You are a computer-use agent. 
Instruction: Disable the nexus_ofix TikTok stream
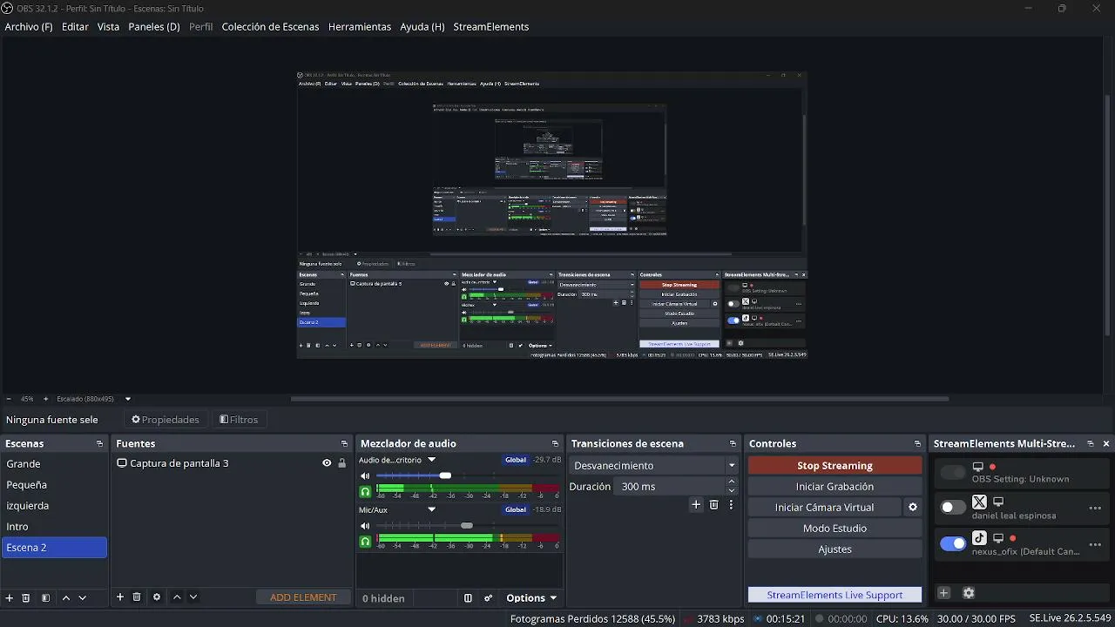[953, 543]
